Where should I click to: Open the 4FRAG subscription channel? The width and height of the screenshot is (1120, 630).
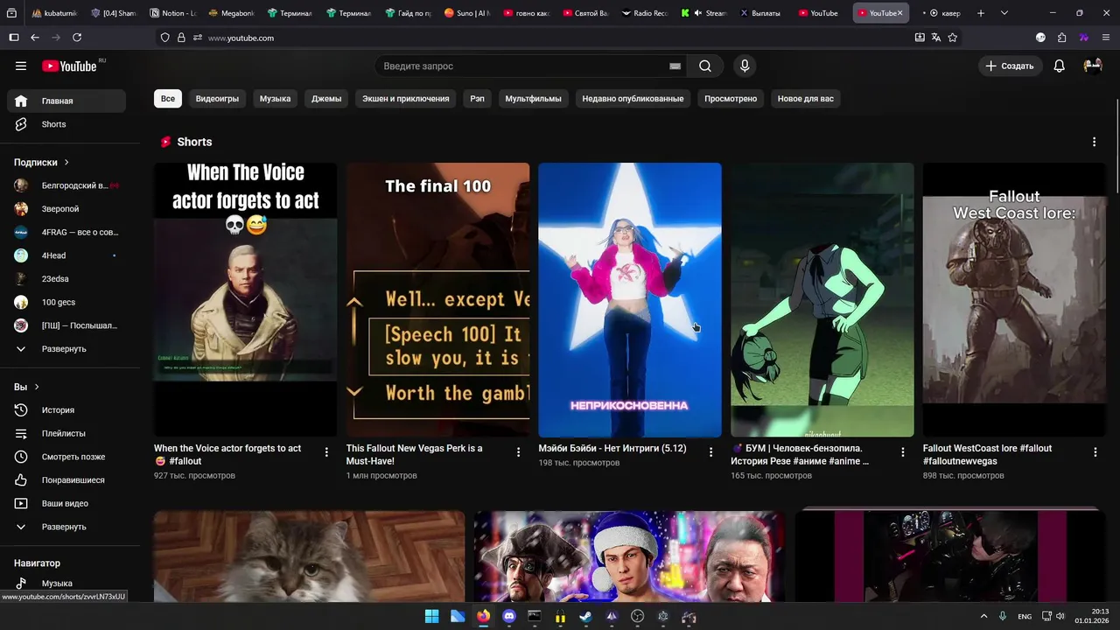[66, 232]
